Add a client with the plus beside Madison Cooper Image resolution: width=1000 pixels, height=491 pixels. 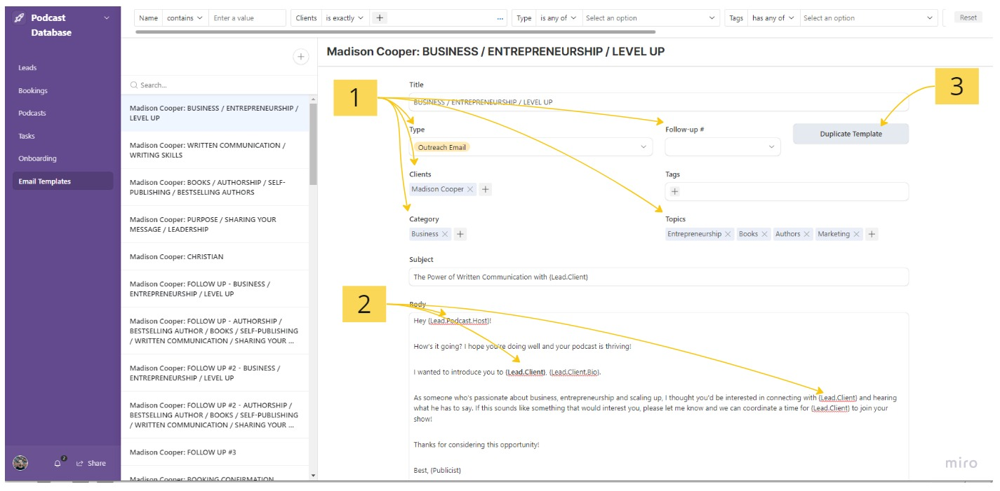(x=486, y=189)
